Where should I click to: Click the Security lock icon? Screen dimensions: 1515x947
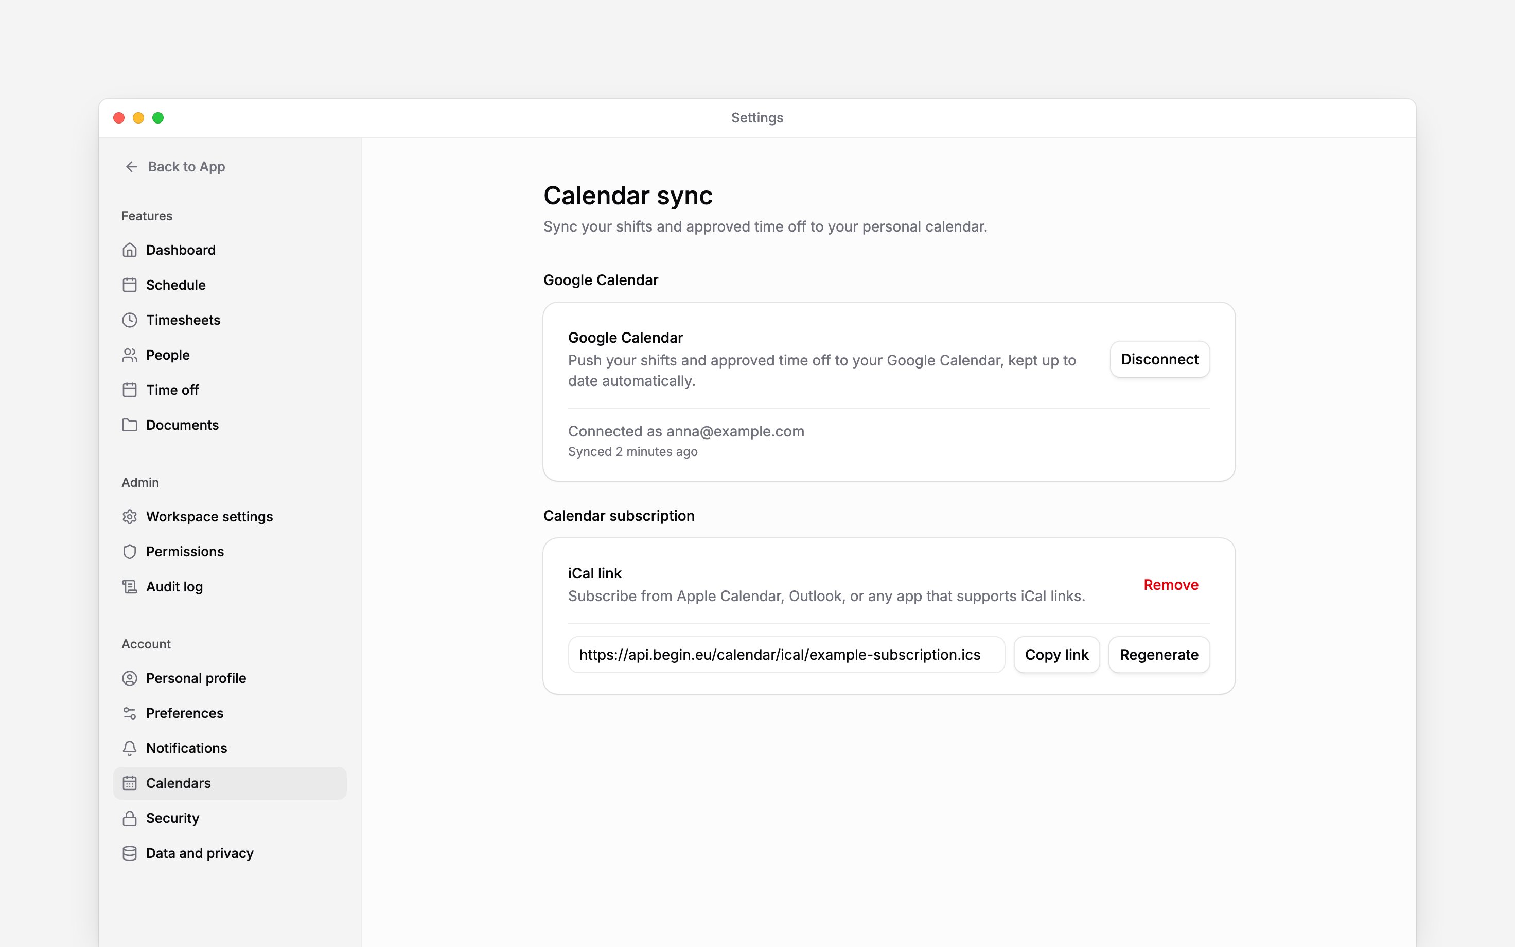tap(130, 819)
